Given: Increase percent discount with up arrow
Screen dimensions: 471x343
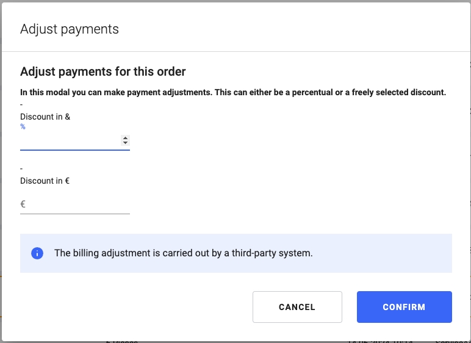Looking at the screenshot, I should coord(125,138).
